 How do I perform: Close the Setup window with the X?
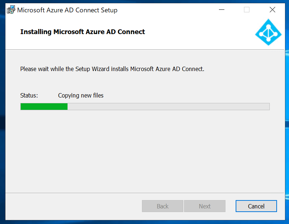pyautogui.click(x=272, y=10)
